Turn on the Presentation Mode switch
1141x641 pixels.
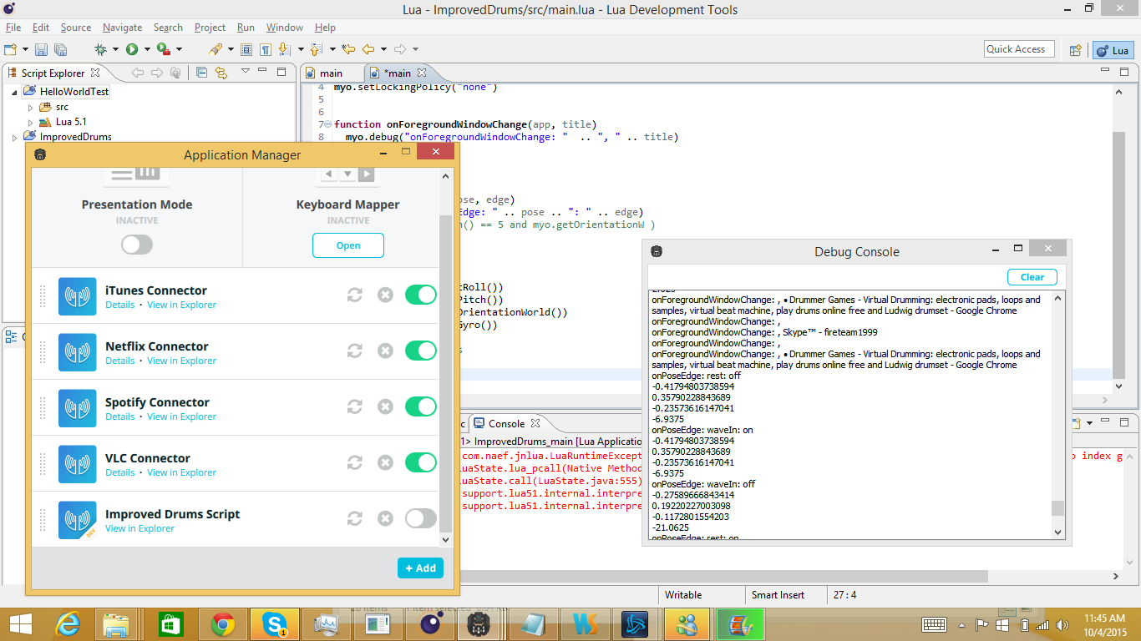coord(137,244)
